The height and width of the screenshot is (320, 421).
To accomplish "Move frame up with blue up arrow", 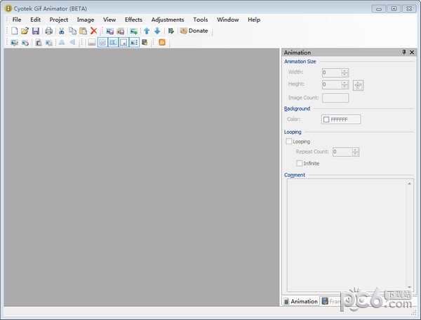I will [147, 31].
